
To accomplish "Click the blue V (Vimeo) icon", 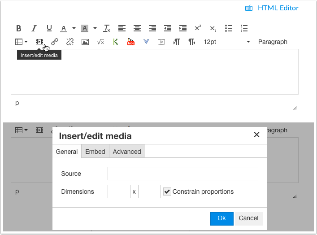I will (x=146, y=42).
